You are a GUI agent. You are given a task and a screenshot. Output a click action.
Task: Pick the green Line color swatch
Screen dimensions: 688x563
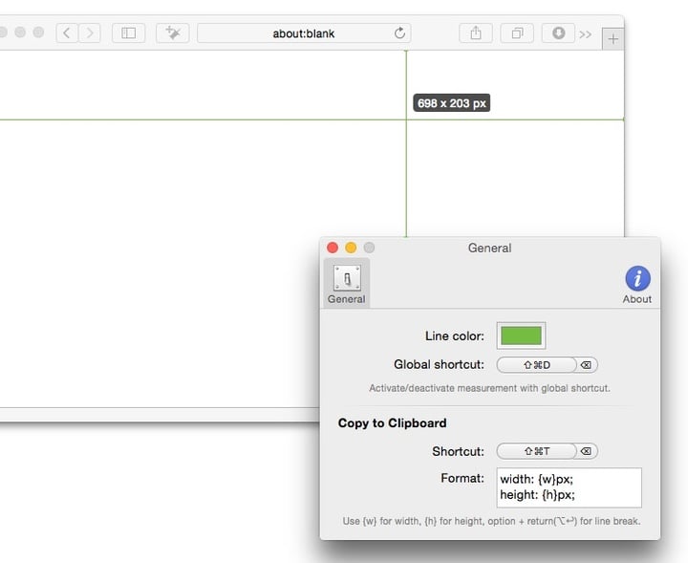(x=521, y=336)
